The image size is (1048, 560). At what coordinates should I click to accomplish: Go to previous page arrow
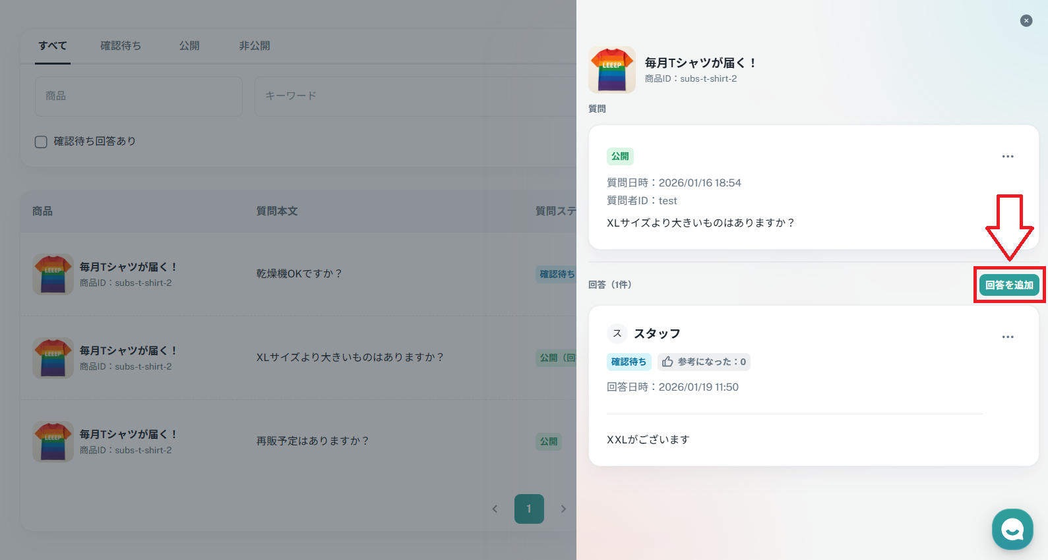coord(495,509)
